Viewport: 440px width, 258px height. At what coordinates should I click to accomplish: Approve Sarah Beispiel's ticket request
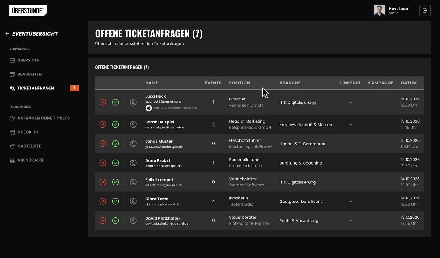pyautogui.click(x=116, y=124)
